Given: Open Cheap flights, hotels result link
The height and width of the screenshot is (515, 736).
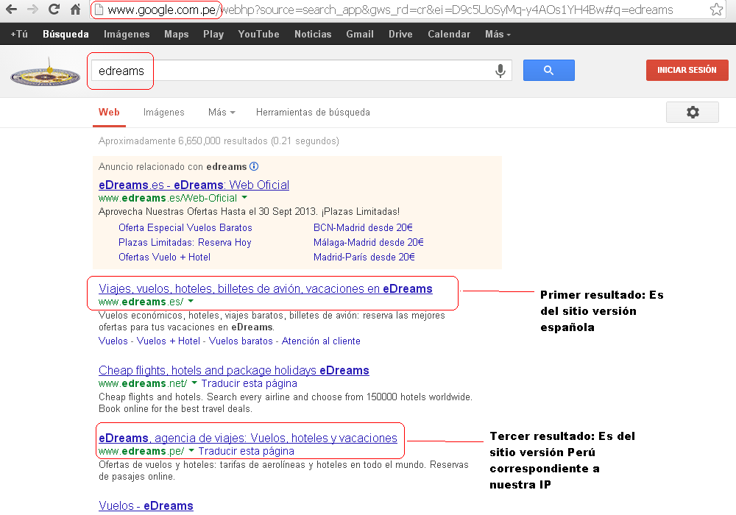Looking at the screenshot, I should click(x=234, y=371).
